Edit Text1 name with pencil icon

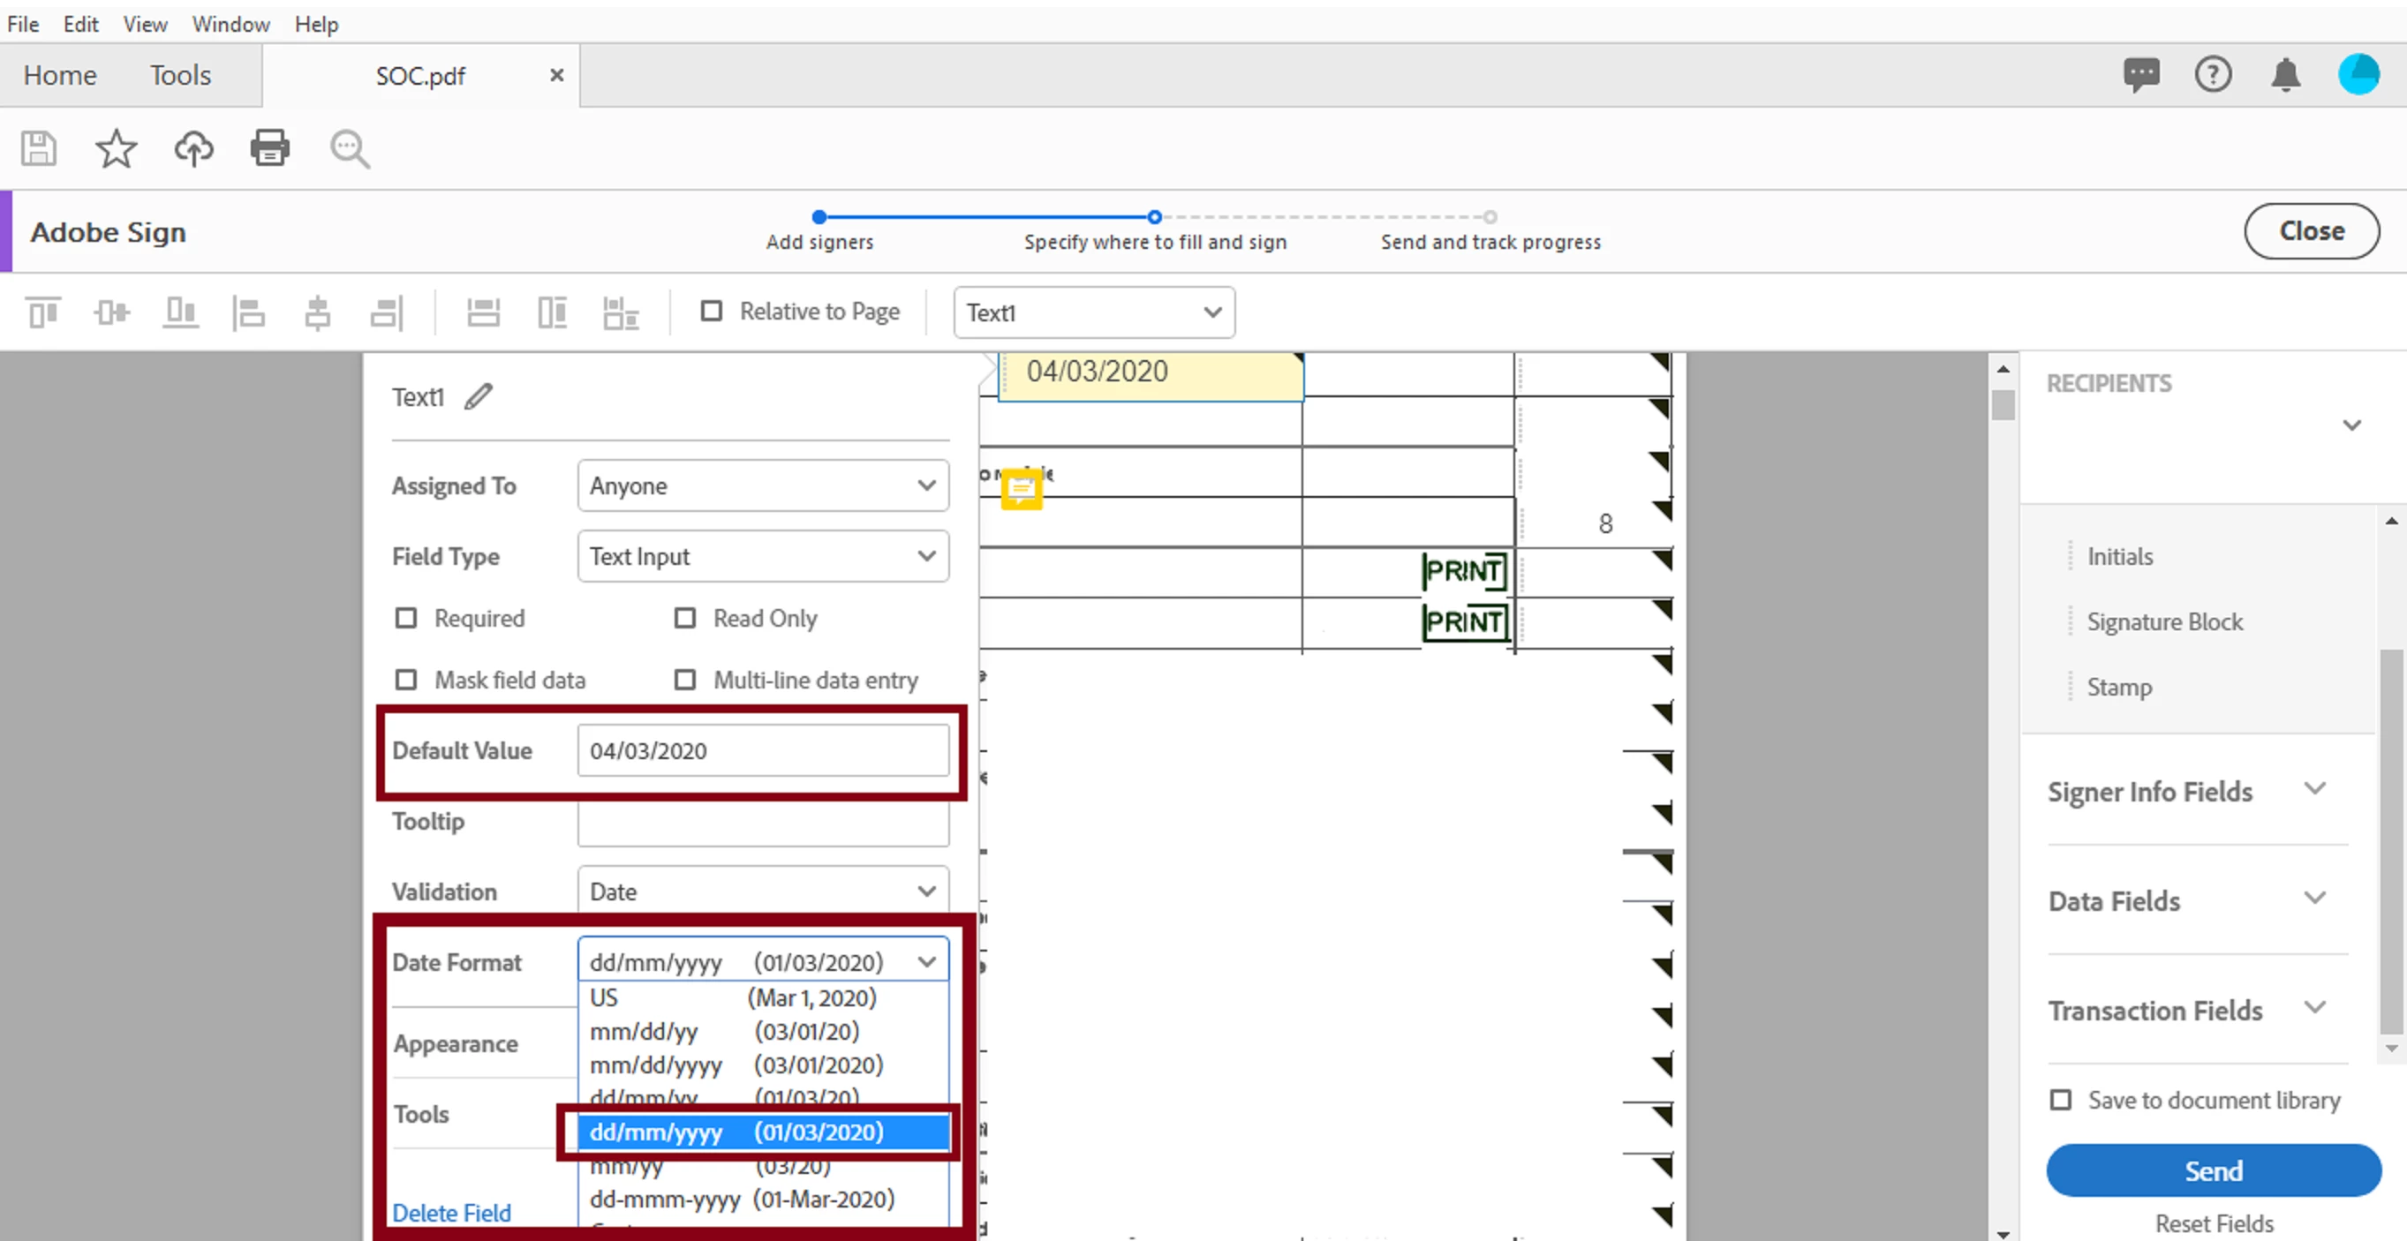pos(479,397)
